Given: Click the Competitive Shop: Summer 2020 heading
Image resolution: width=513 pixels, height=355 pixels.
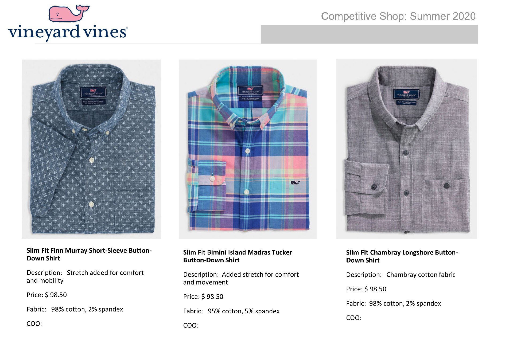Looking at the screenshot, I should [x=398, y=16].
